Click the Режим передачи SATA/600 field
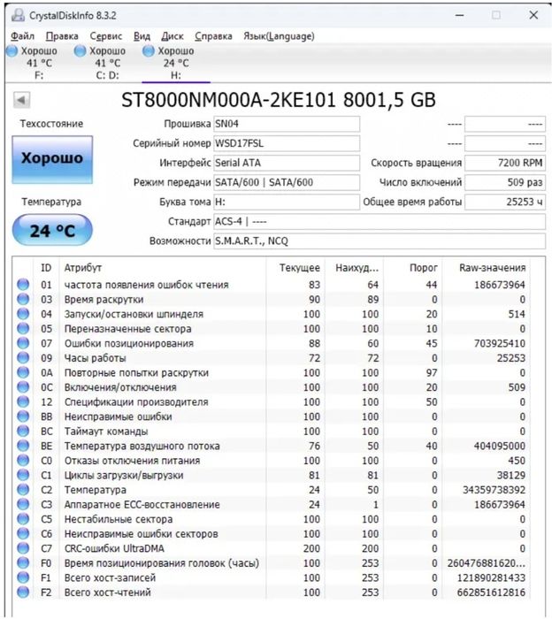This screenshot has width=552, height=619. click(287, 182)
